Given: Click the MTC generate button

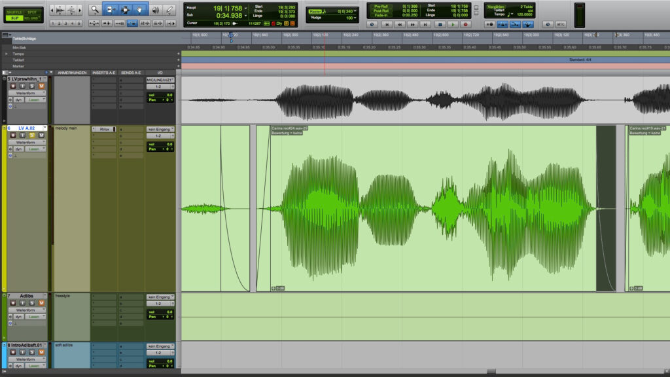Looking at the screenshot, I should 561,24.
